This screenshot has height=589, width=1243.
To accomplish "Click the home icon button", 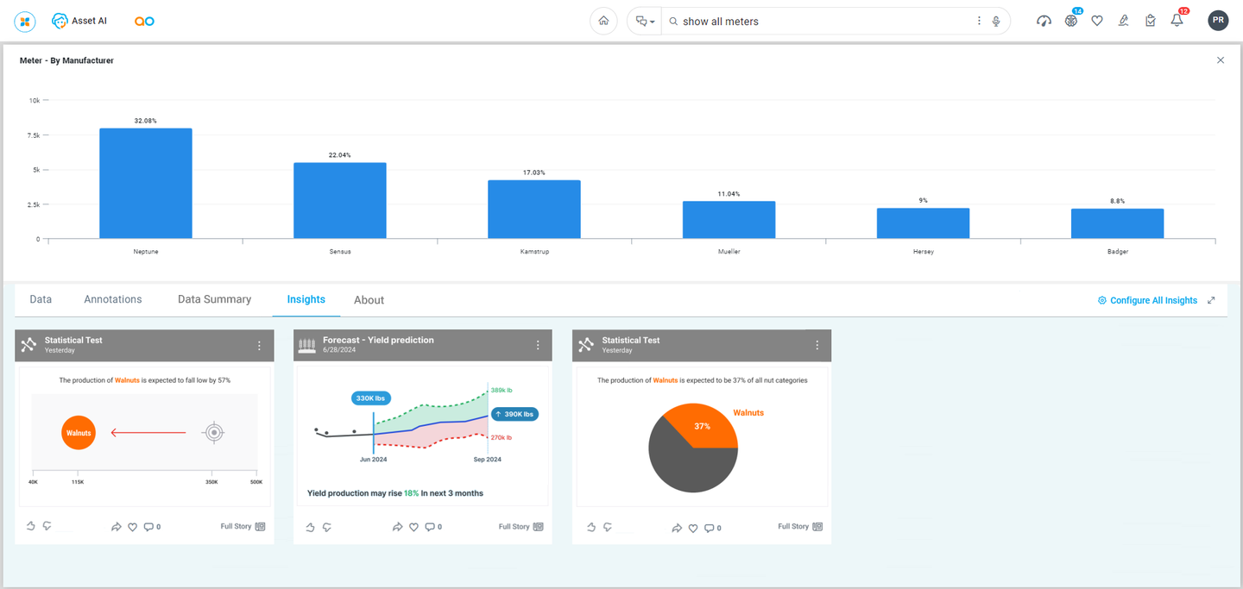I will [603, 21].
